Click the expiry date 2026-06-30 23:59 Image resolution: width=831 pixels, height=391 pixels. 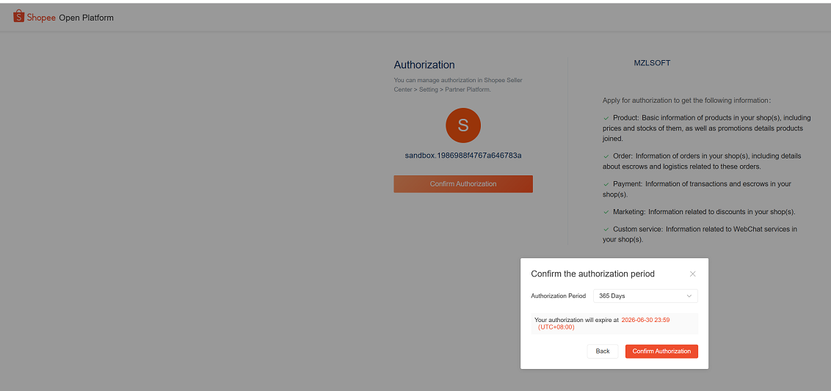646,320
